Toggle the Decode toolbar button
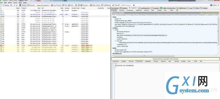This screenshot has width=220, height=99. pos(31,5)
